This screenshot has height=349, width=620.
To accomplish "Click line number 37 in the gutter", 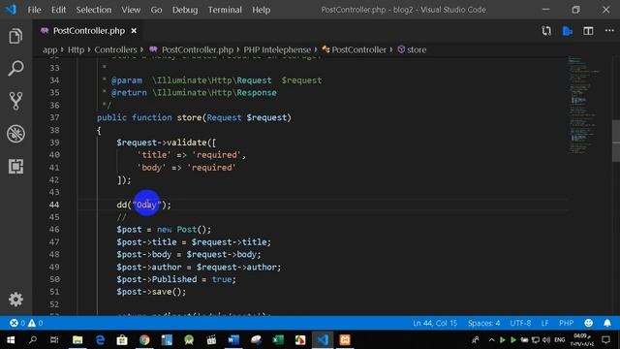I will coord(54,117).
